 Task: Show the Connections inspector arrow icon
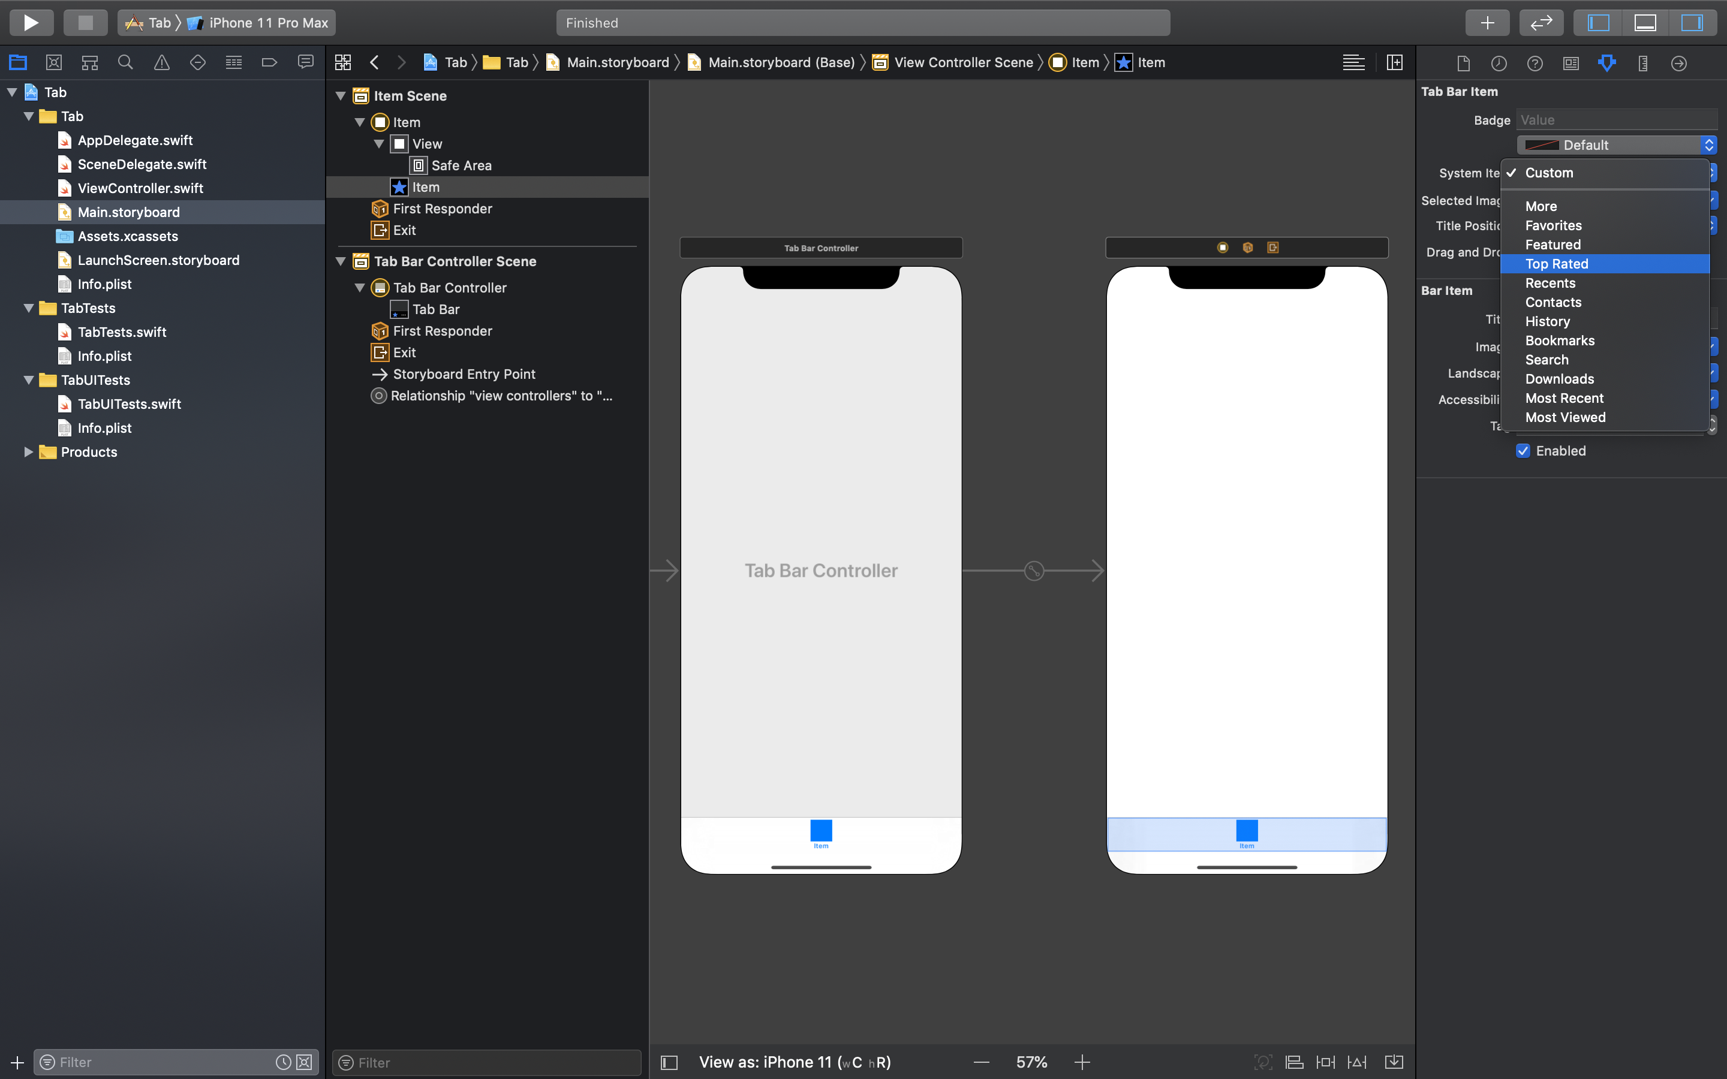[x=1678, y=63]
